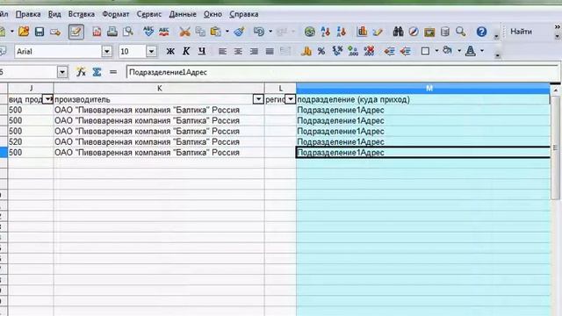This screenshot has width=562, height=316.
Task: Open the Navigator compass icon
Action: tap(414, 32)
